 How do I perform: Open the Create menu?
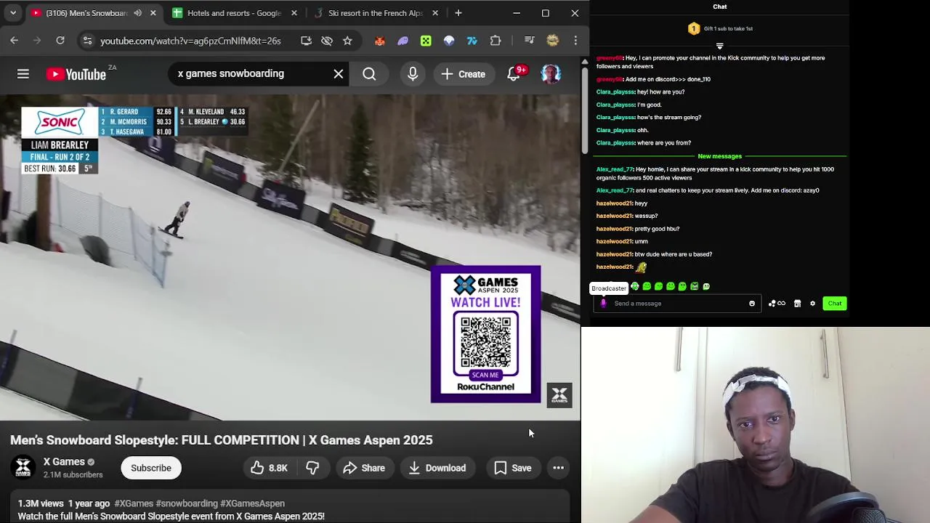pos(464,74)
